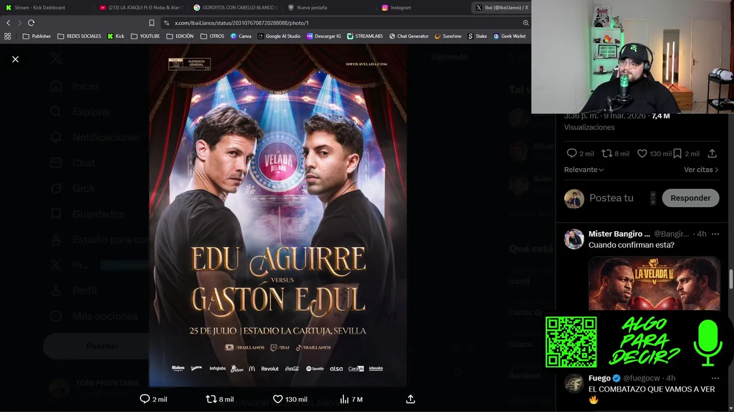Screen dimensions: 734x412
Task: Repost using the icon below the photo
Action: 211,399
